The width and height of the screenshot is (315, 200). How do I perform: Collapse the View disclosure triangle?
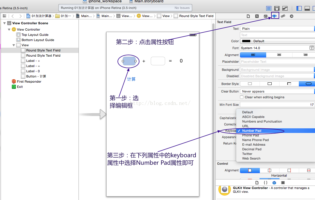14,45
